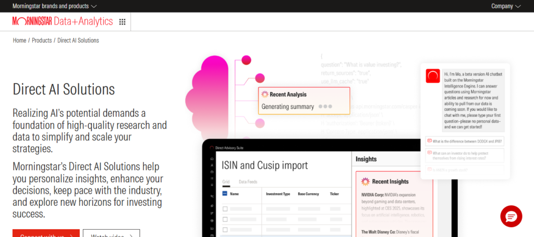The image size is (534, 237).
Task: Click the home icon in Direct Advisory sidebar
Action: pos(212,159)
